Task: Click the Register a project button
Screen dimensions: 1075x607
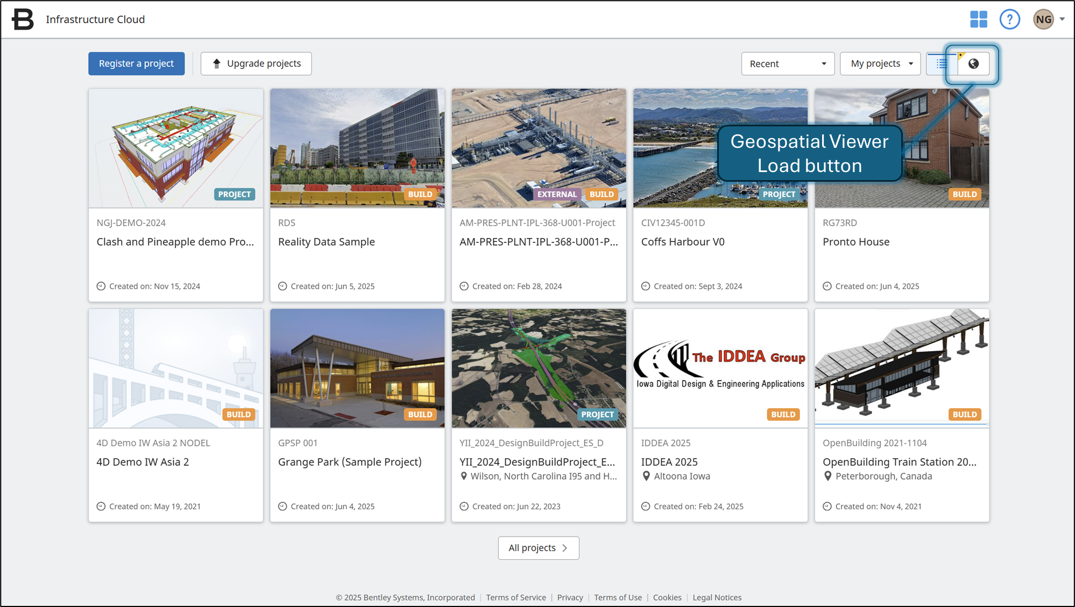Action: pyautogui.click(x=136, y=63)
